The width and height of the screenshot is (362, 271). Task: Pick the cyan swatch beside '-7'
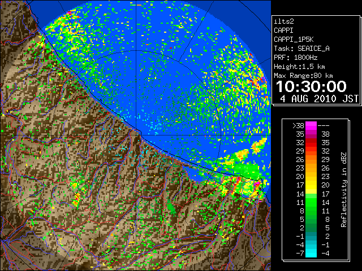coord(311,253)
